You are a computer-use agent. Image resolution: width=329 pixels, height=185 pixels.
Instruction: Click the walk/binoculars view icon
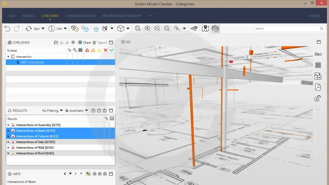[x=105, y=29]
